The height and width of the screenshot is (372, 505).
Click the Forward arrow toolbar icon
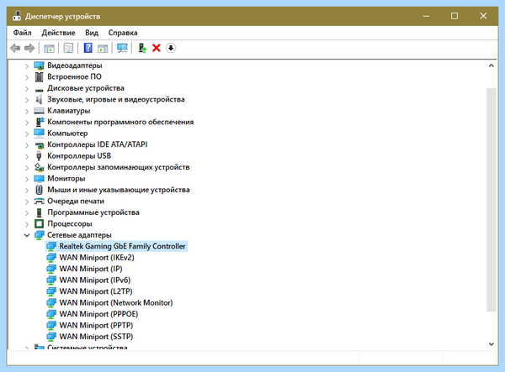29,48
